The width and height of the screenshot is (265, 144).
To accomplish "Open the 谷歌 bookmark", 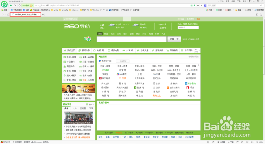I will [26, 10].
